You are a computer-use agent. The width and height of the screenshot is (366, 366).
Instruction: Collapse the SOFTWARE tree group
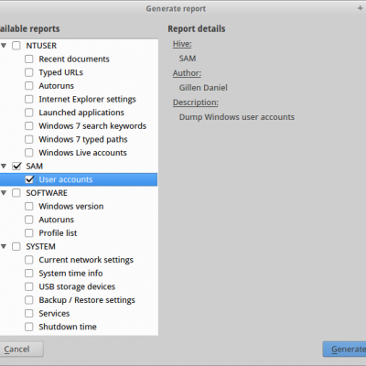click(x=4, y=193)
